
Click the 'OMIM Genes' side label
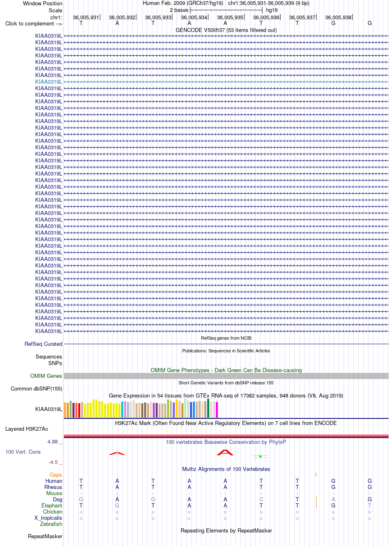(x=46, y=376)
